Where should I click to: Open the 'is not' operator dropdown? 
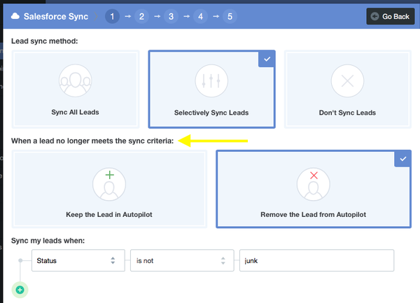point(182,260)
